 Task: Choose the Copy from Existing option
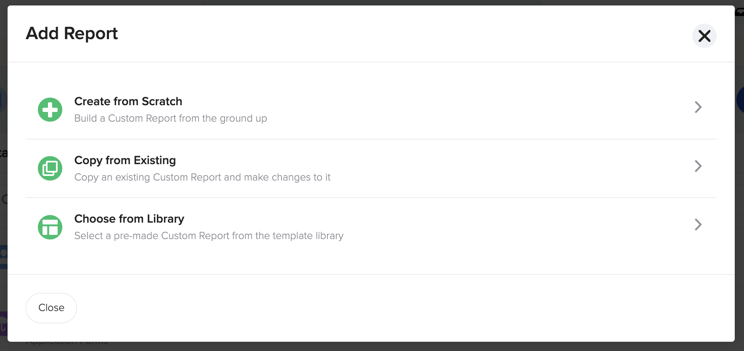[x=125, y=160]
